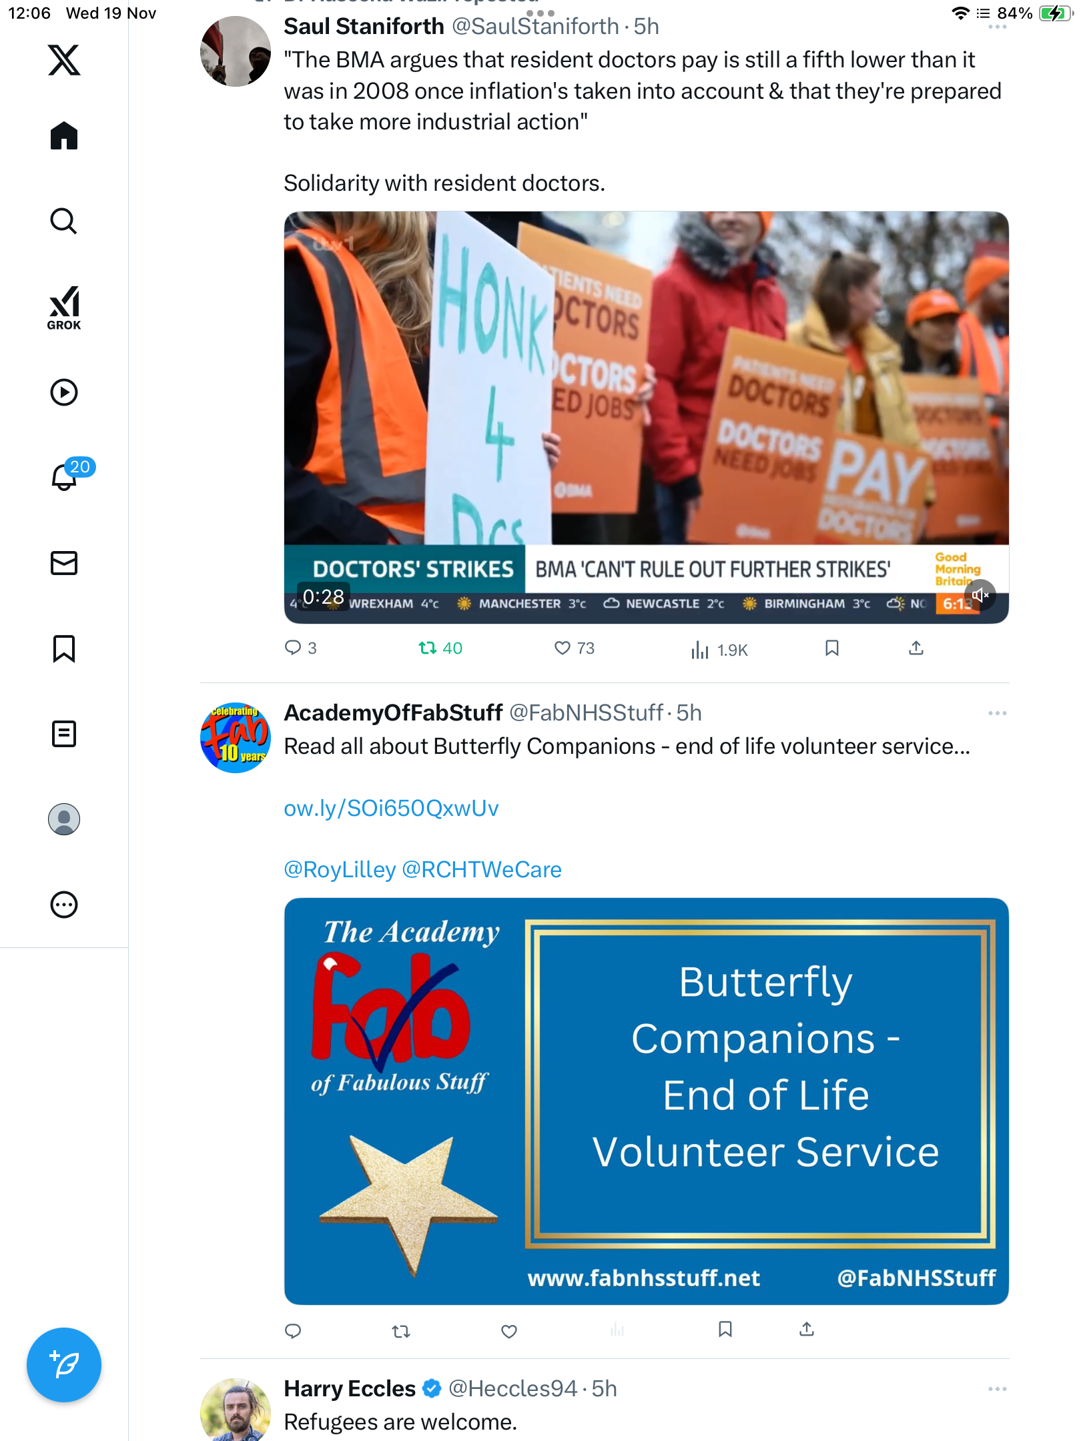This screenshot has width=1081, height=1441.
Task: Open Bookmarks in the left sidebar
Action: [x=64, y=648]
